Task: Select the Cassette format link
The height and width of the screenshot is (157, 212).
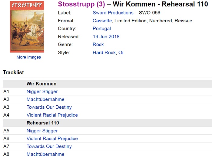Action: 102,21
